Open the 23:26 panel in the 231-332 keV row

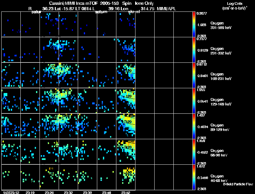(49, 50)
